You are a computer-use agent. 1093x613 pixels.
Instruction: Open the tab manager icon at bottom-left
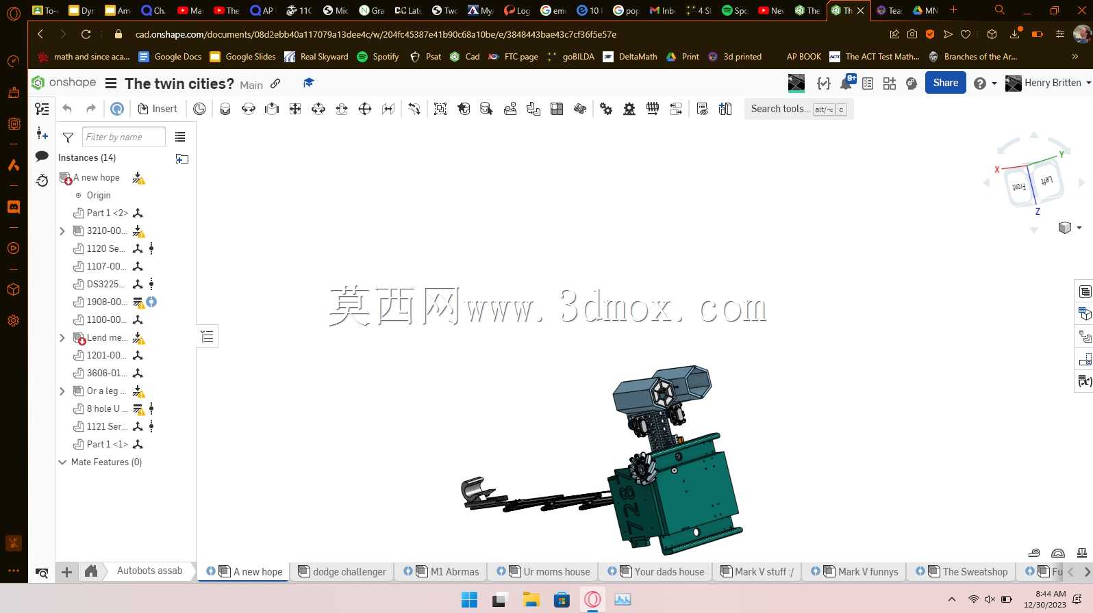pos(42,573)
